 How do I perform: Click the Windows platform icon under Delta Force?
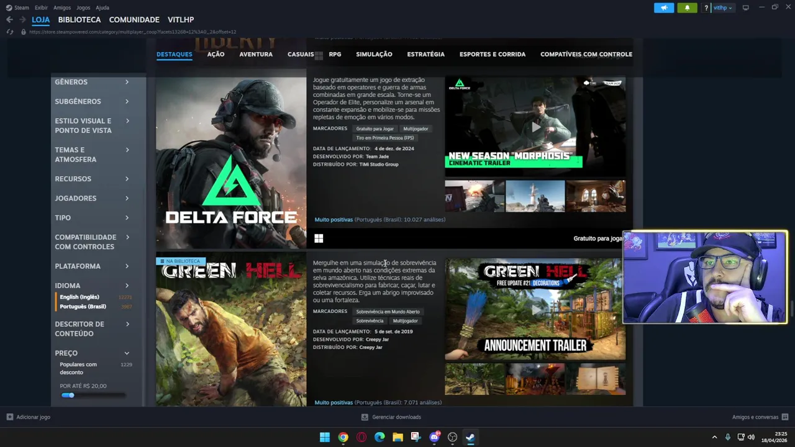pos(319,238)
